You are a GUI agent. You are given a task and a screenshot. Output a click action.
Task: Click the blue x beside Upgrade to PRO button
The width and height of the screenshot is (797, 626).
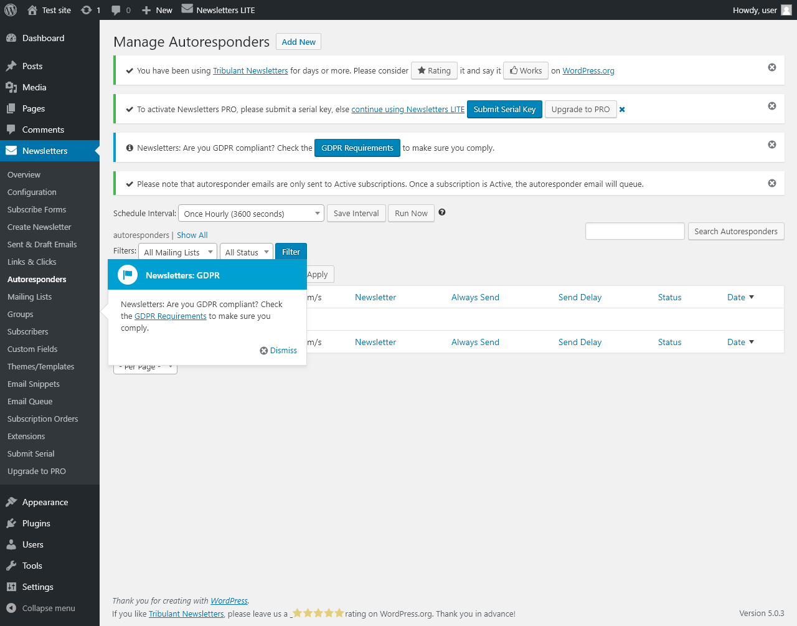tap(622, 110)
